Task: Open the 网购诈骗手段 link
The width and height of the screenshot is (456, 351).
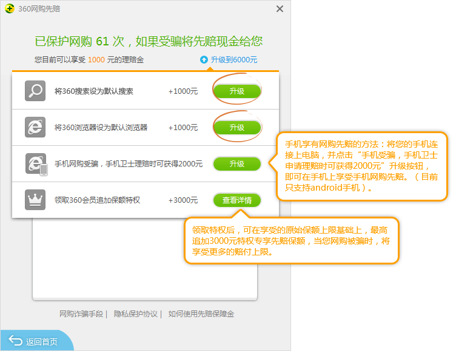Action: point(81,314)
